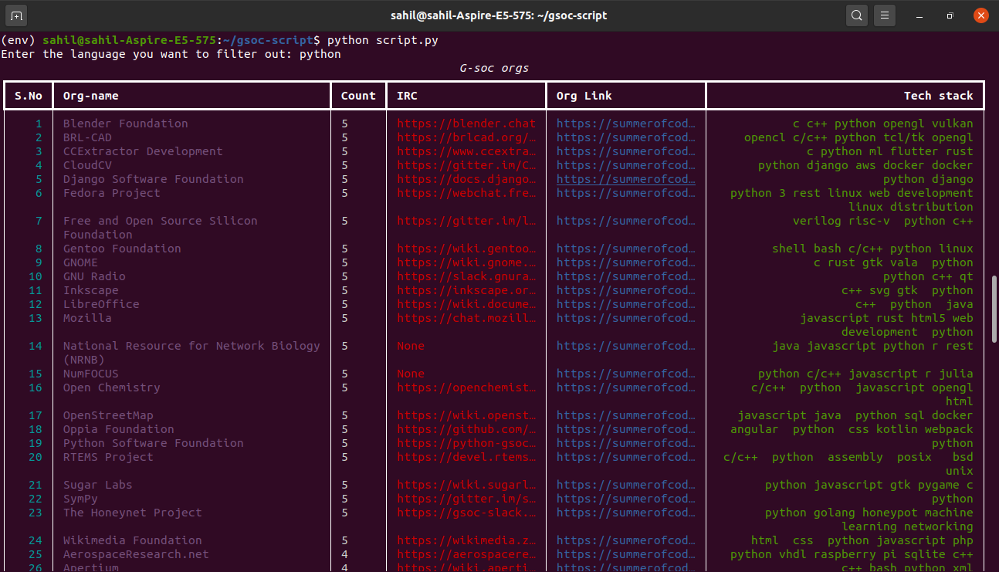Open the GNU Radio slack link

coord(466,276)
